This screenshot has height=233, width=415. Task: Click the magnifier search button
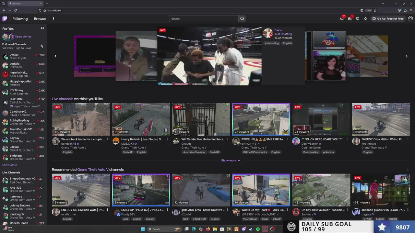pyautogui.click(x=242, y=19)
